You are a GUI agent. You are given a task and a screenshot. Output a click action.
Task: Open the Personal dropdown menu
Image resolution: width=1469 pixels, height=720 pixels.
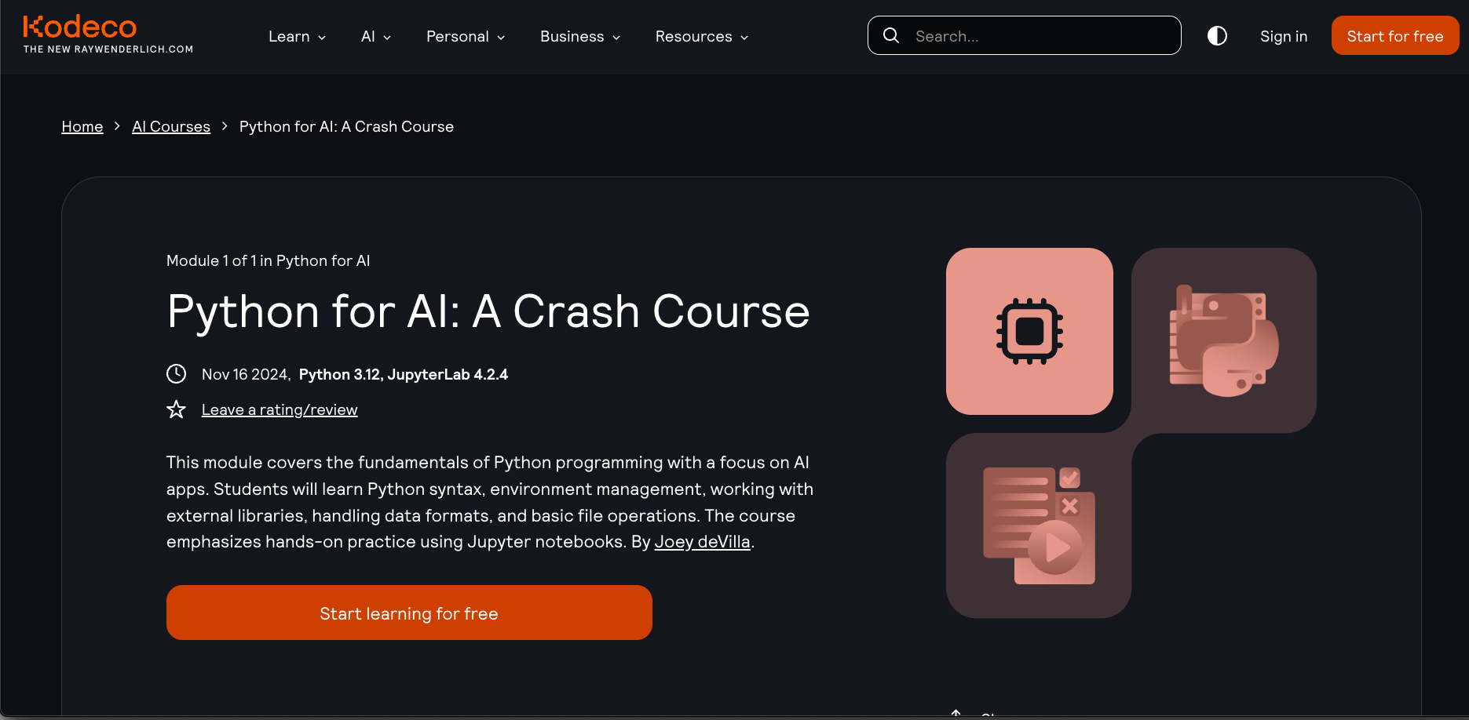pos(466,37)
